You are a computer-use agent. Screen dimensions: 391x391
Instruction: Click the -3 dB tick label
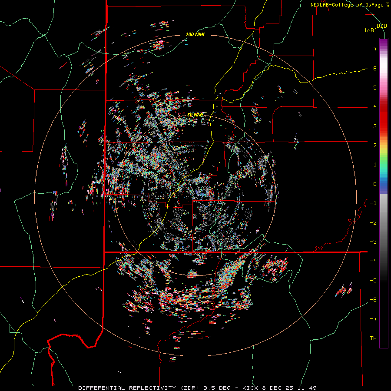pyautogui.click(x=373, y=242)
